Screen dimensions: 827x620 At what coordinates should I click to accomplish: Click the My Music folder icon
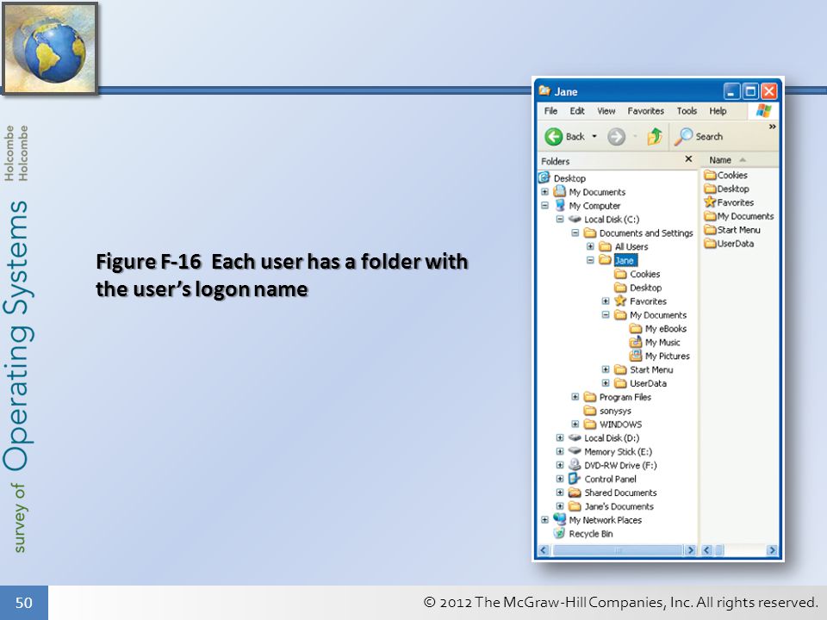tap(636, 342)
